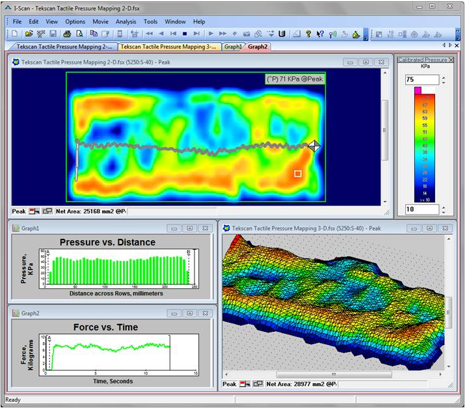Close the Calibrated Pressure legend panel

click(x=451, y=60)
